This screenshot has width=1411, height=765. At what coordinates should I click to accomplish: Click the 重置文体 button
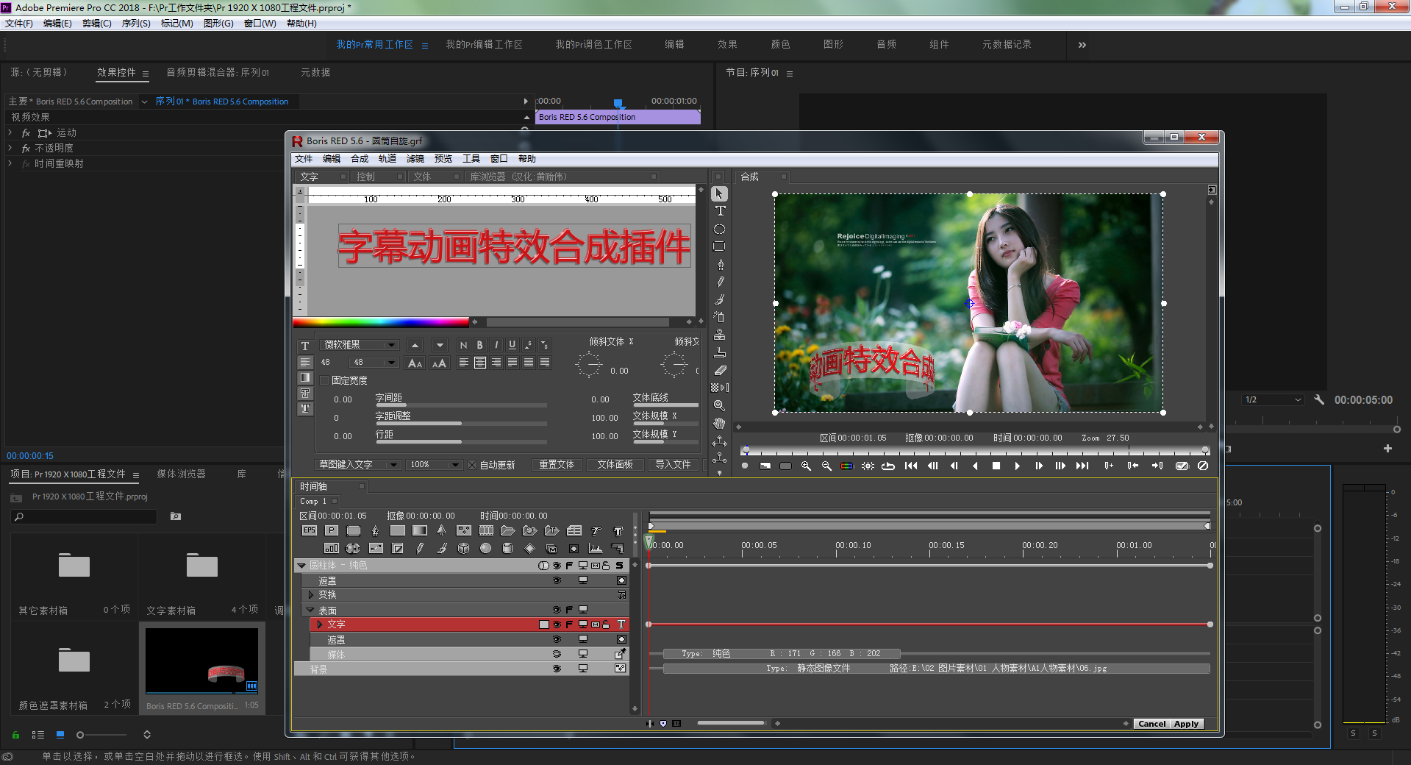(x=557, y=465)
